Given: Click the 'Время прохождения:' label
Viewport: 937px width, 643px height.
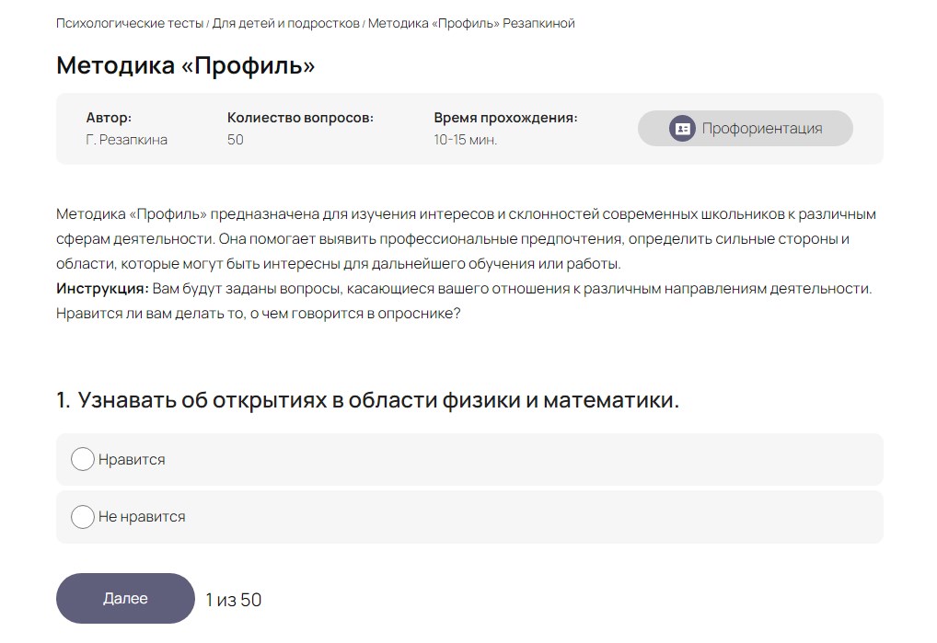Looking at the screenshot, I should coord(505,118).
